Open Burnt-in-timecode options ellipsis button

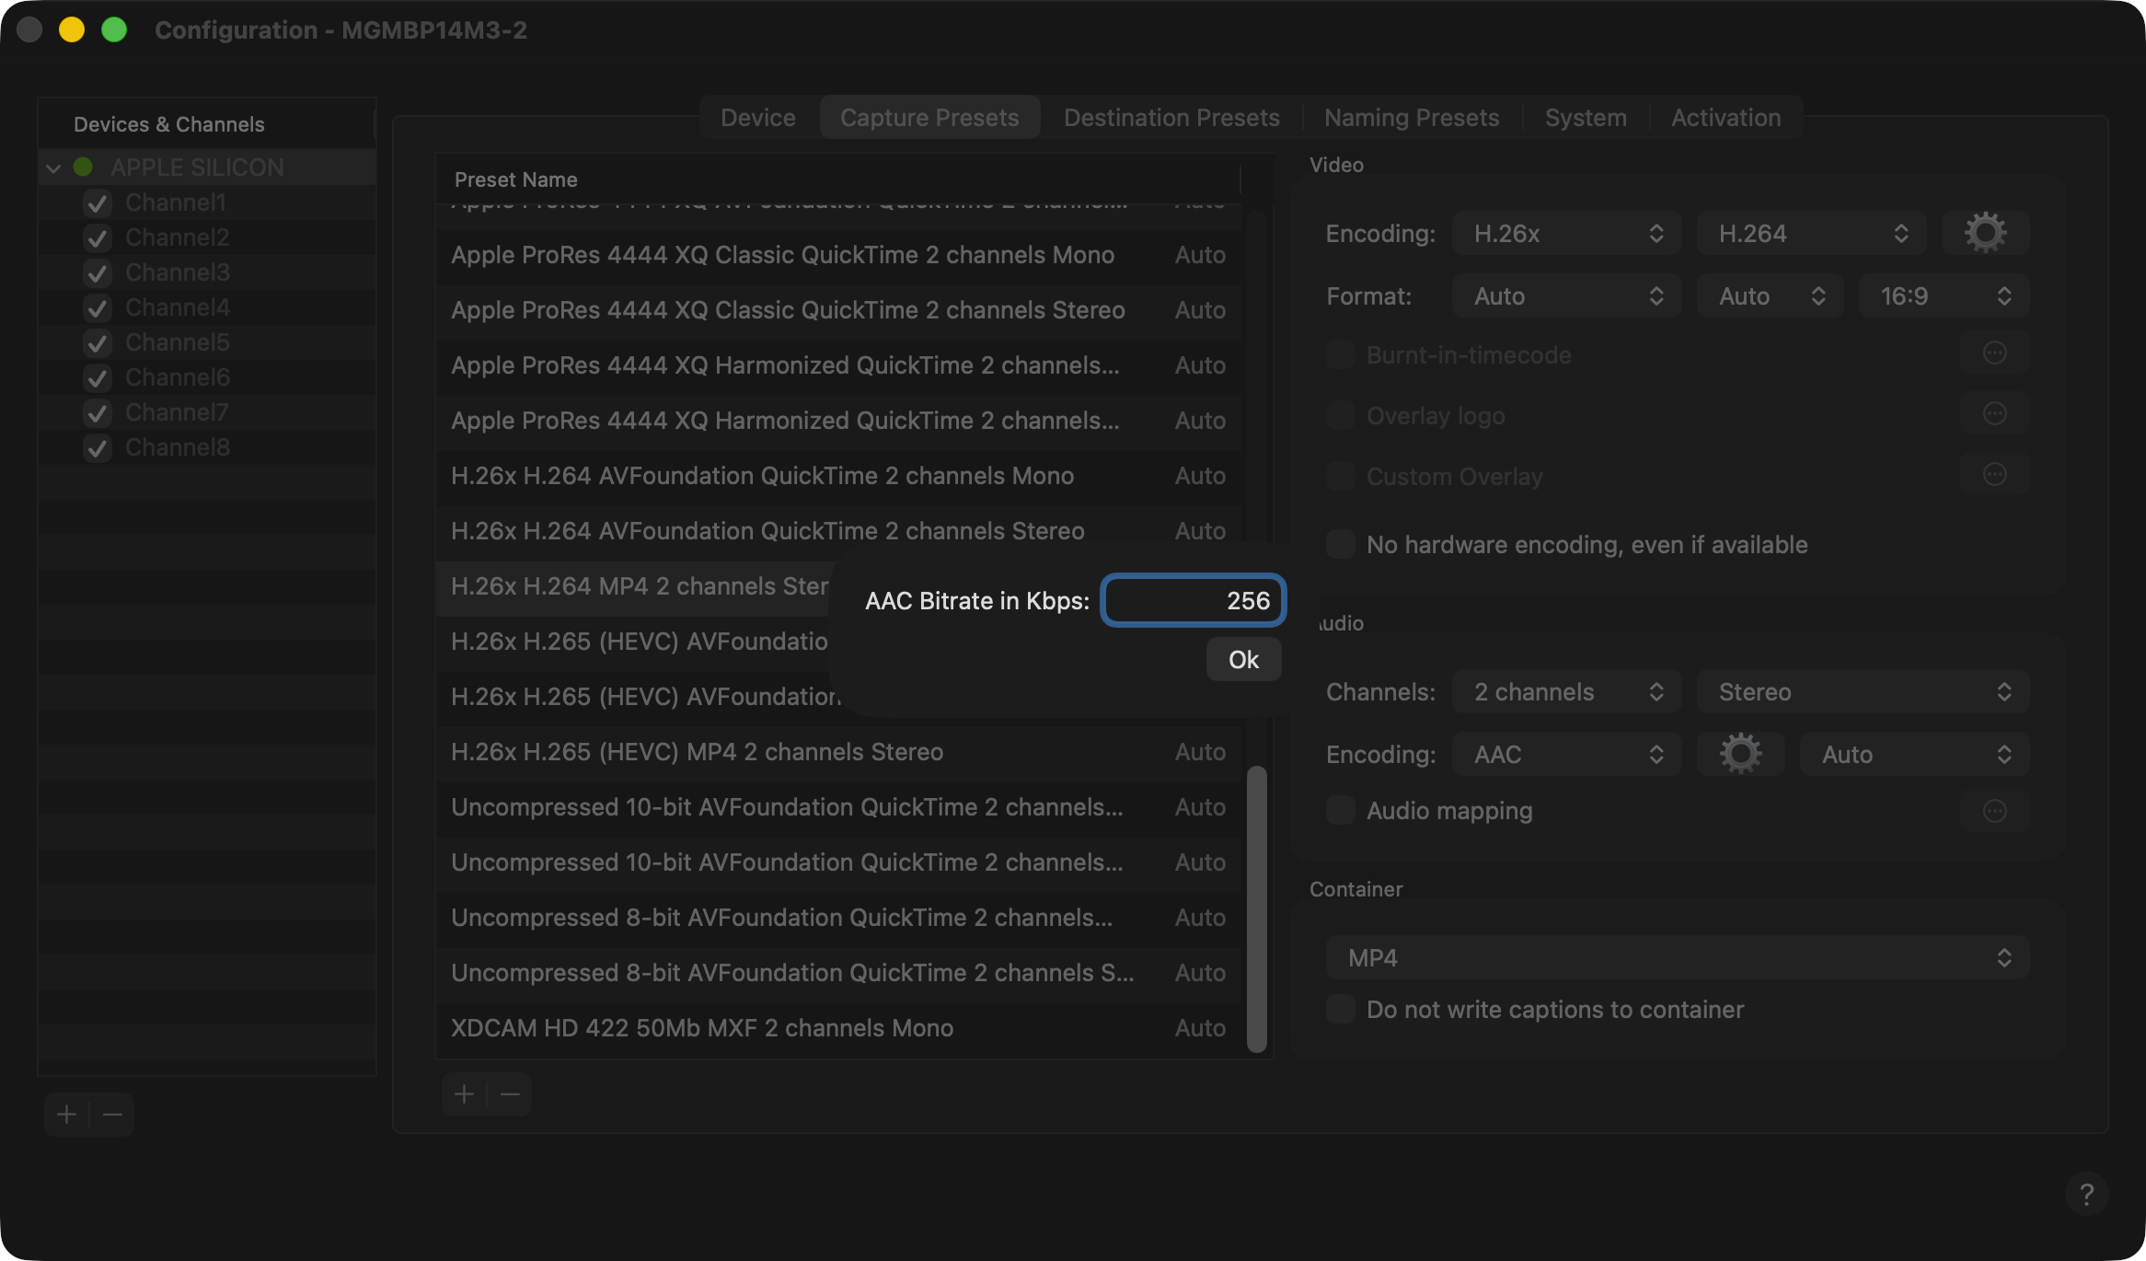click(1994, 353)
